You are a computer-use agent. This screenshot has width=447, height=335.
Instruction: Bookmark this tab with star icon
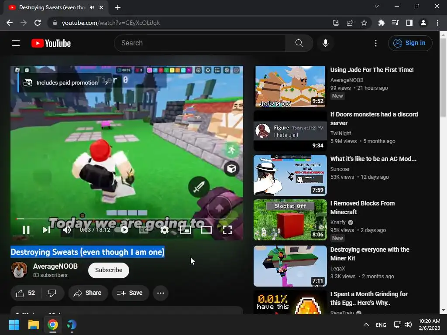point(364,23)
